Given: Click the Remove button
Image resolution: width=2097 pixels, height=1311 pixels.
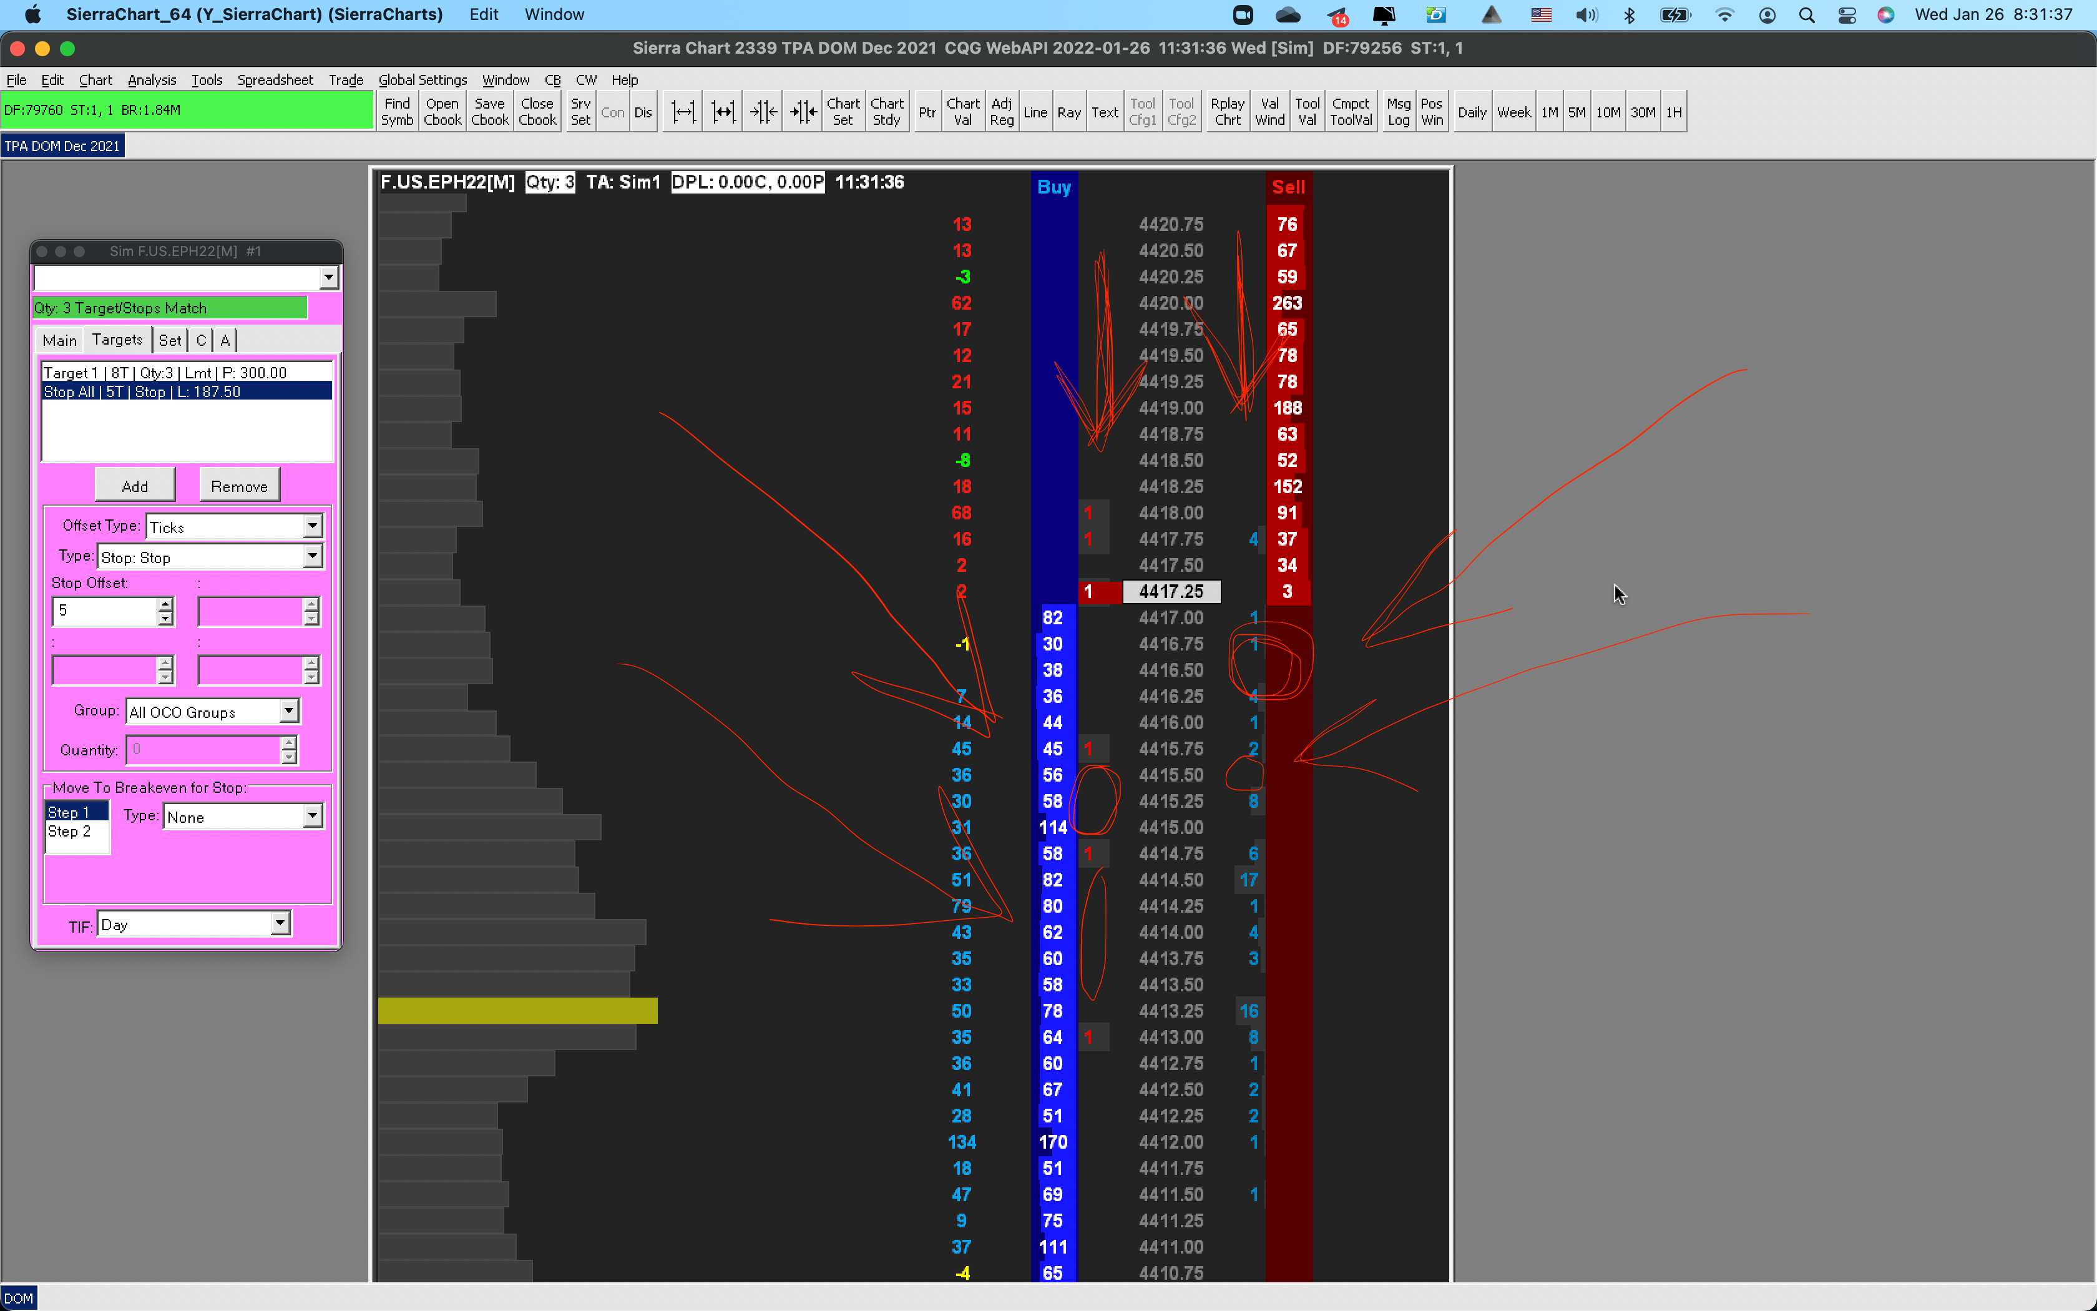Looking at the screenshot, I should tap(239, 486).
